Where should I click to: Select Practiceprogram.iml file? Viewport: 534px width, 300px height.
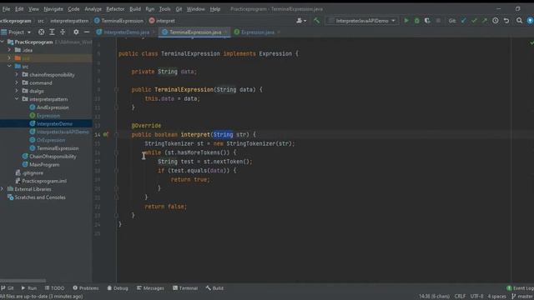[x=44, y=181]
